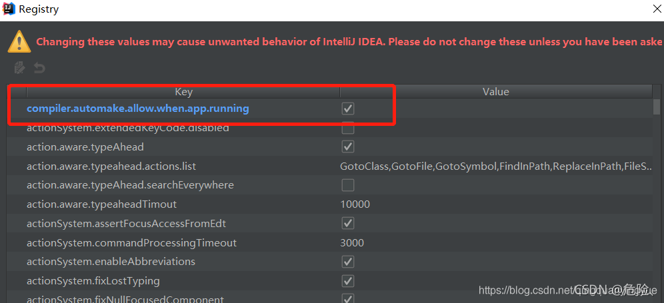Click the revert to default arrow icon
The width and height of the screenshot is (664, 303).
[x=39, y=68]
